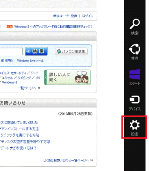Open the ディスクの空き容量を増やす方法 link
The width and height of the screenshot is (149, 171).
(x=25, y=142)
